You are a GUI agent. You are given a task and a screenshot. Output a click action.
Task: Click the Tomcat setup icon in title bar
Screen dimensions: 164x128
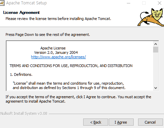2,3
